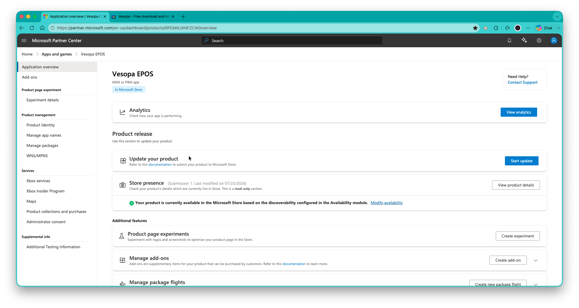Viewport: 579px width, 308px height.
Task: Open the Copilot Chat button
Action: pos(544,28)
